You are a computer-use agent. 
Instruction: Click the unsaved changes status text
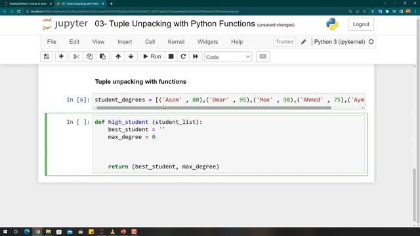276,25
